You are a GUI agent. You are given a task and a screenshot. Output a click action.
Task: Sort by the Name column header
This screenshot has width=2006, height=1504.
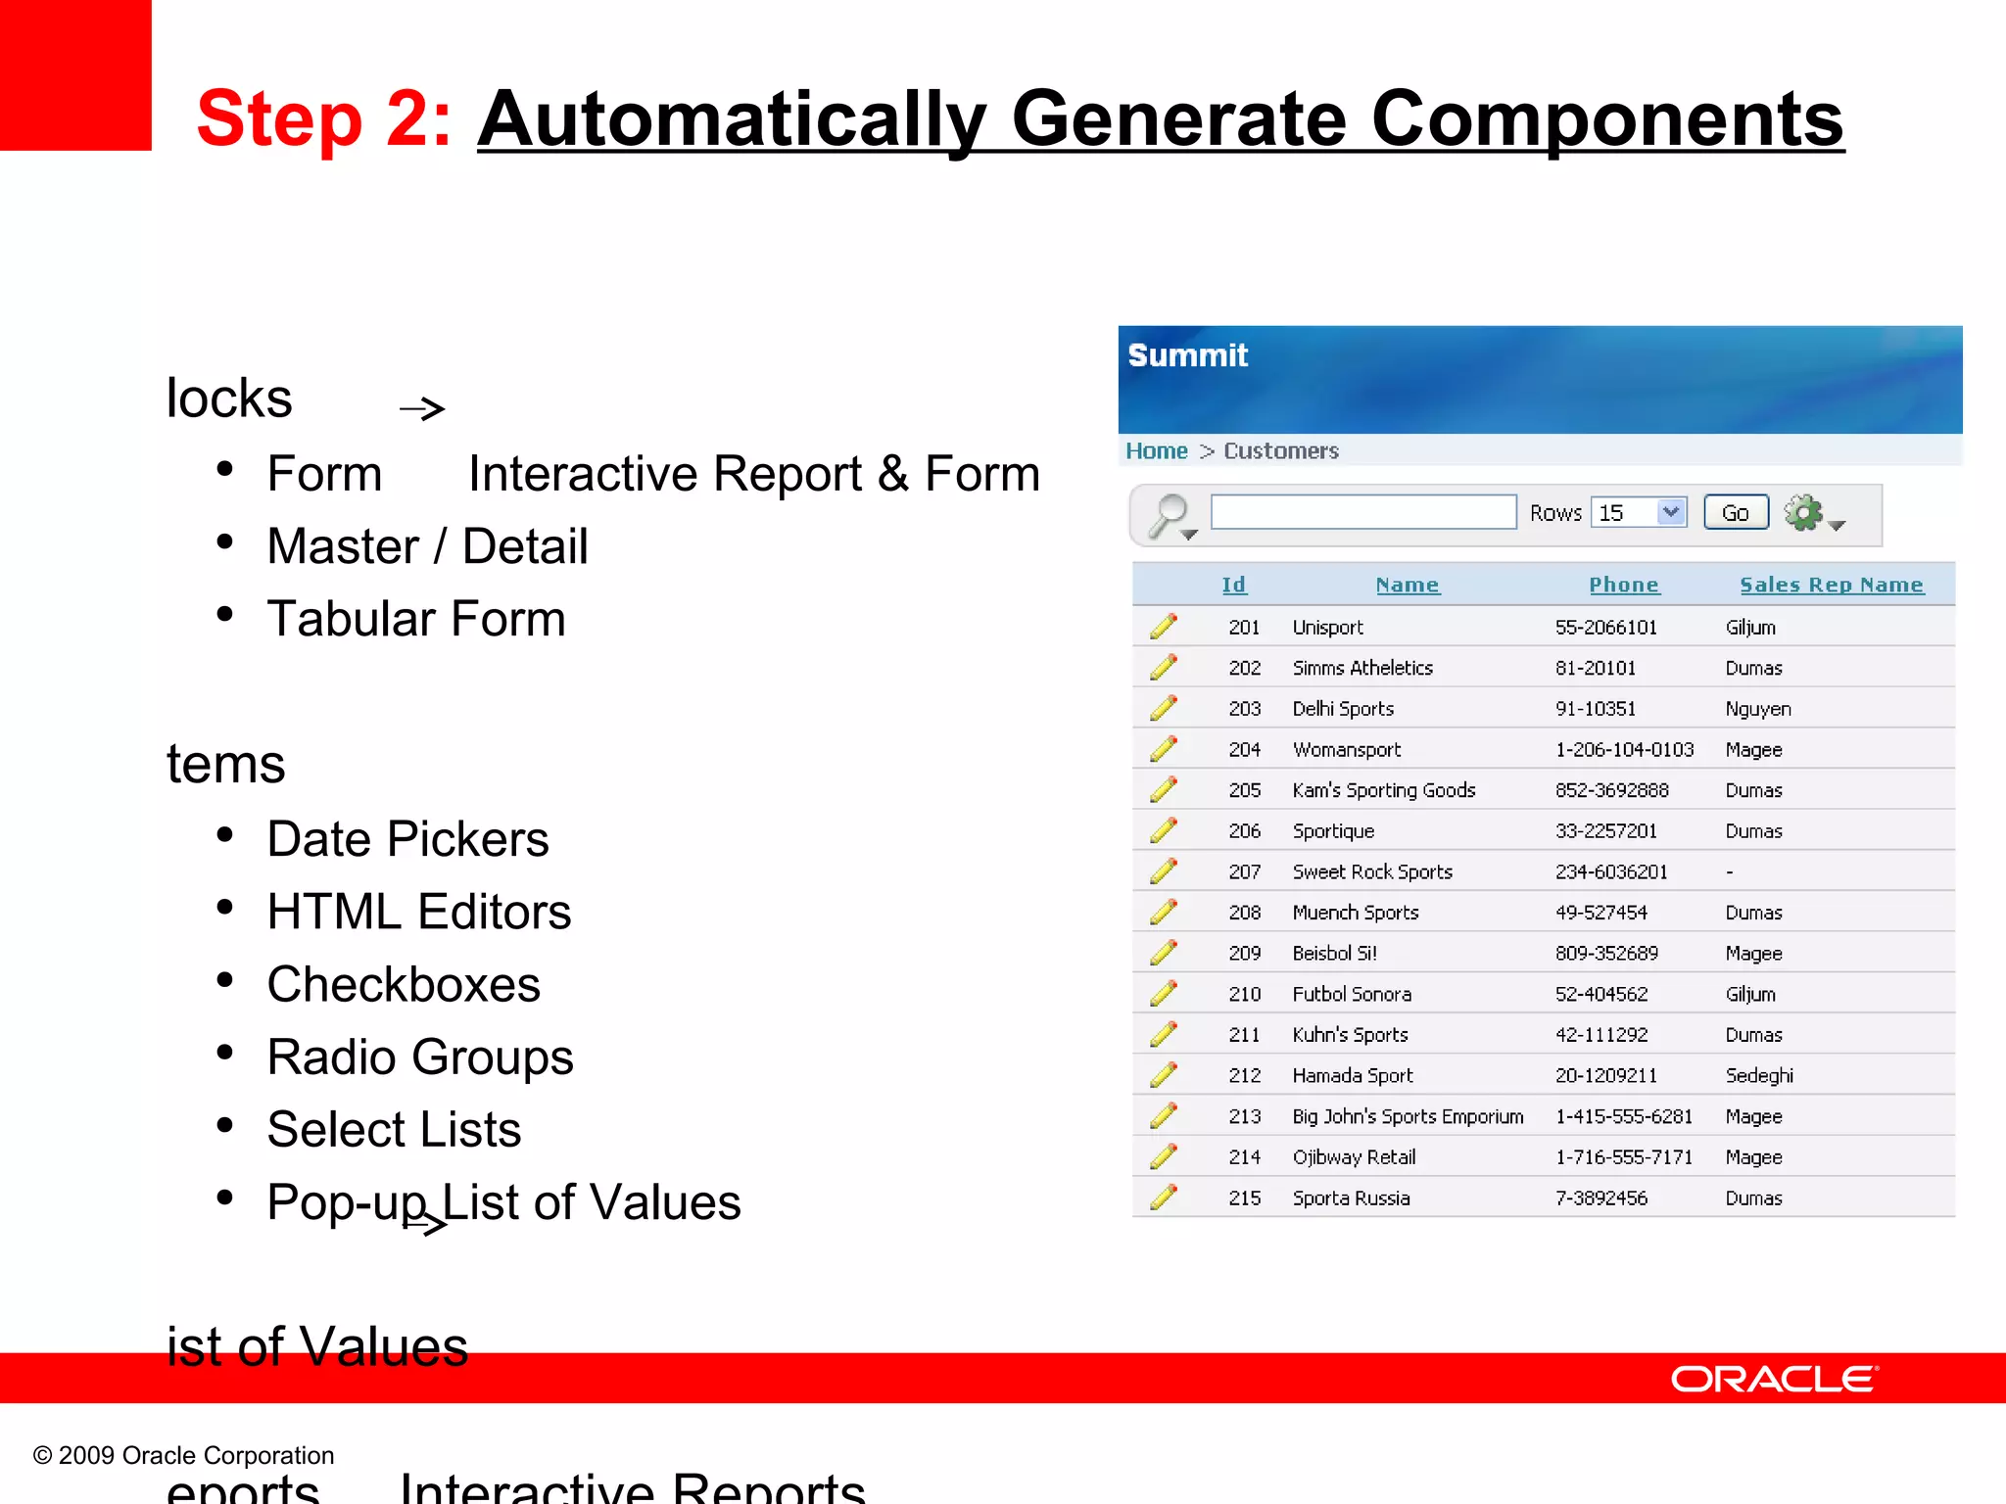coord(1408,585)
